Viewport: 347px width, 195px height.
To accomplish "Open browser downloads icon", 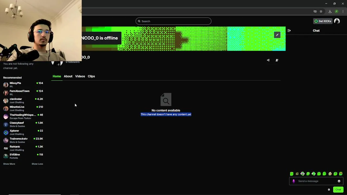I will 330,11.
